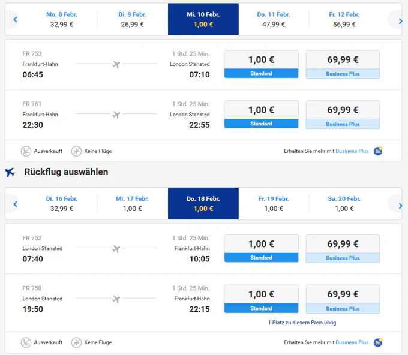
Task: Click the next dates arrow for return flights
Action: (400, 205)
